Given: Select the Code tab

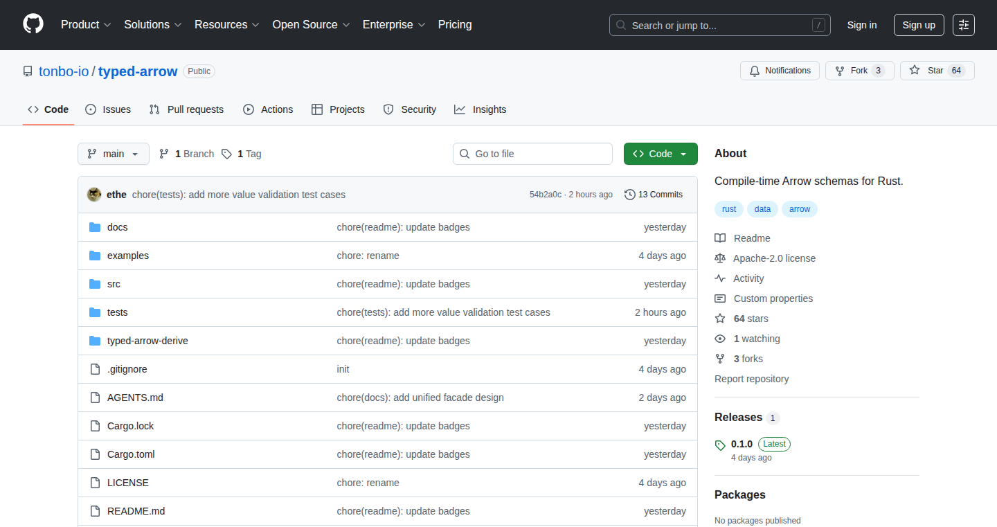Looking at the screenshot, I should 48,109.
